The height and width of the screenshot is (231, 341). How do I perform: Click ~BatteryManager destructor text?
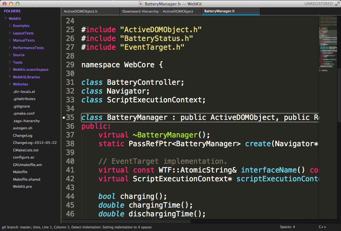165,135
